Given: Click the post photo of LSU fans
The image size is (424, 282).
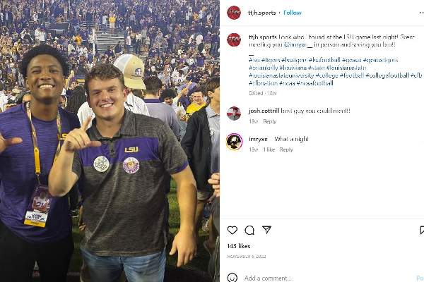Looking at the screenshot, I should (110, 141).
